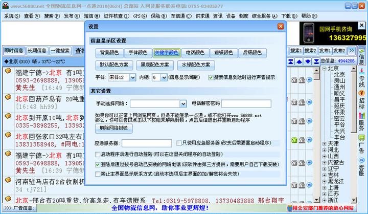The width and height of the screenshot is (368, 214).
Task: Open the 信息 sidebar panel
Action: pos(361,56)
